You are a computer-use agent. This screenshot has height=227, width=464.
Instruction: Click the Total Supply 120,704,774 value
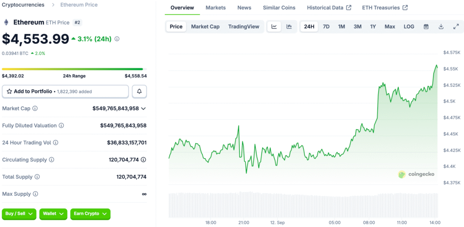point(131,177)
